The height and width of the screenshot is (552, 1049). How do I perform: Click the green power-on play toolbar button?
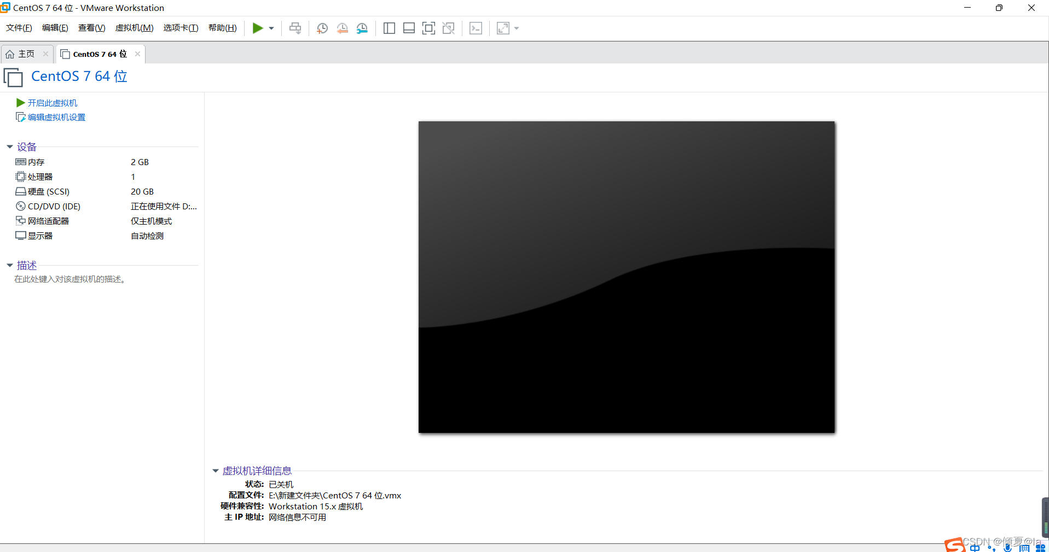[x=257, y=28]
